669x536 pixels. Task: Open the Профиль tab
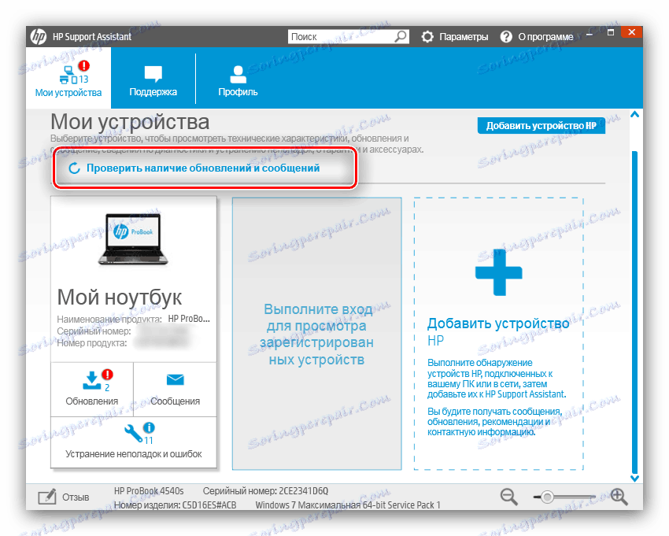(237, 78)
